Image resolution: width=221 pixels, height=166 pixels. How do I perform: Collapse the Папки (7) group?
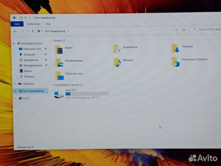pos(51,41)
